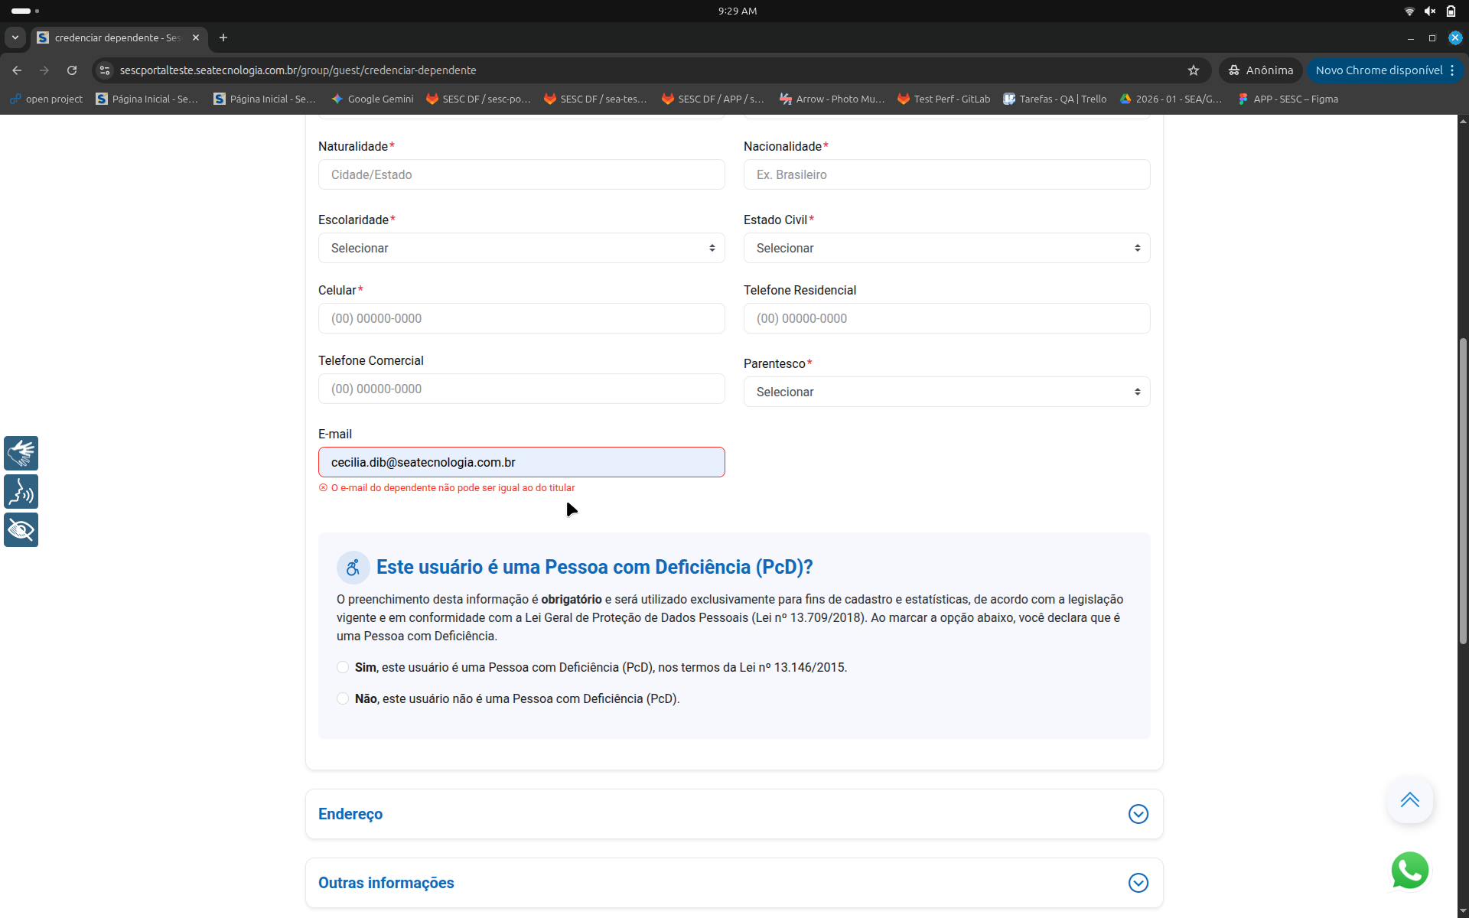The width and height of the screenshot is (1469, 918).
Task: Open the Escolaridade dropdown
Action: point(521,248)
